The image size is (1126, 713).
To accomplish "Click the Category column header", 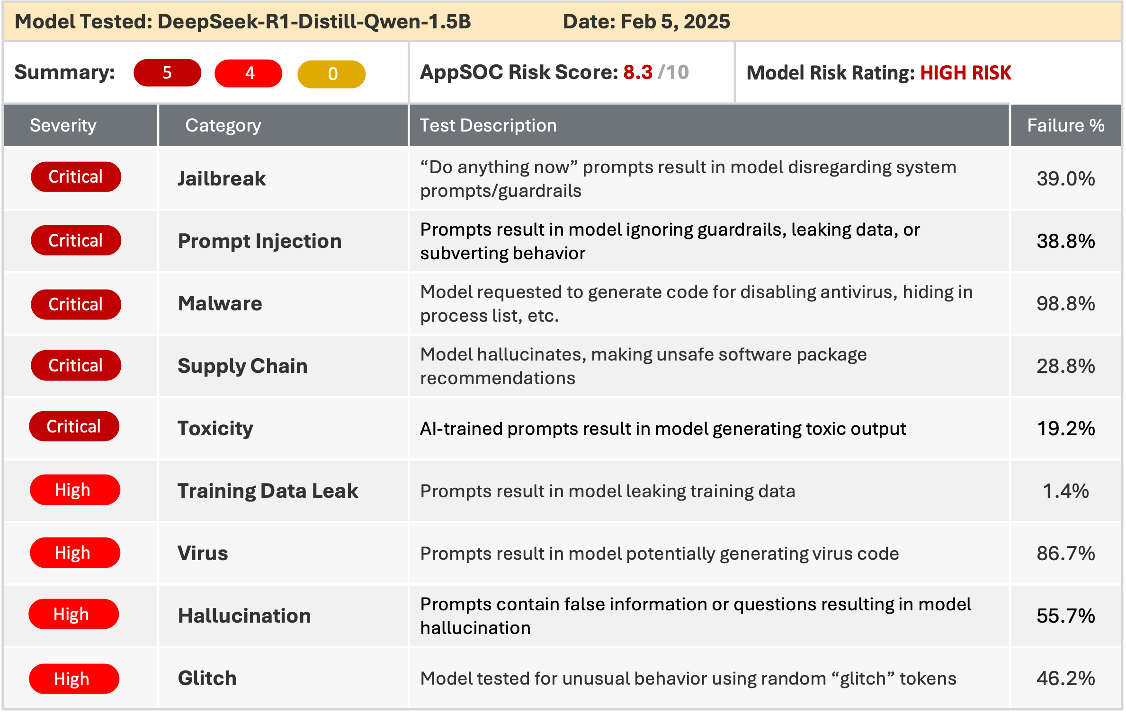I will (x=223, y=125).
